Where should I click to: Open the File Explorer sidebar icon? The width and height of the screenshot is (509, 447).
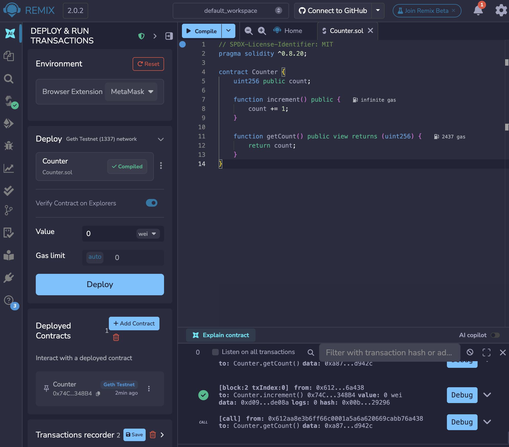pos(9,56)
